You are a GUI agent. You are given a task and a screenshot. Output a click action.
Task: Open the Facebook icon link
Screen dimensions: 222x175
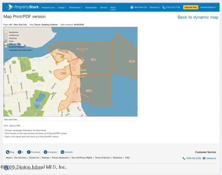(x=29, y=152)
